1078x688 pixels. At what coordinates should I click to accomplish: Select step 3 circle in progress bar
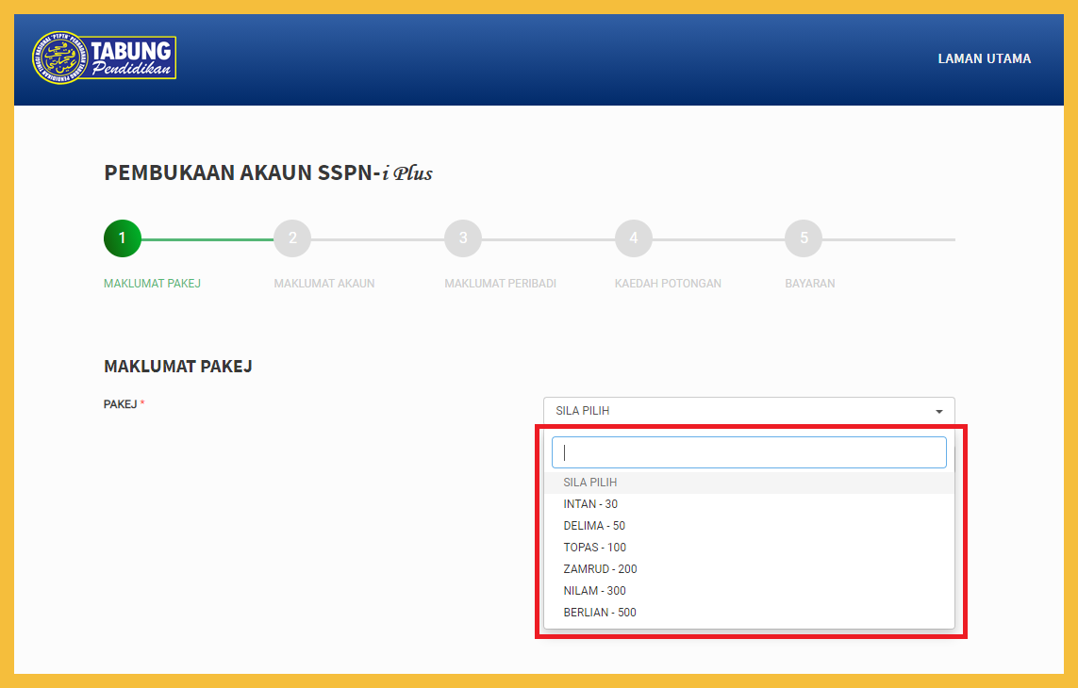463,239
